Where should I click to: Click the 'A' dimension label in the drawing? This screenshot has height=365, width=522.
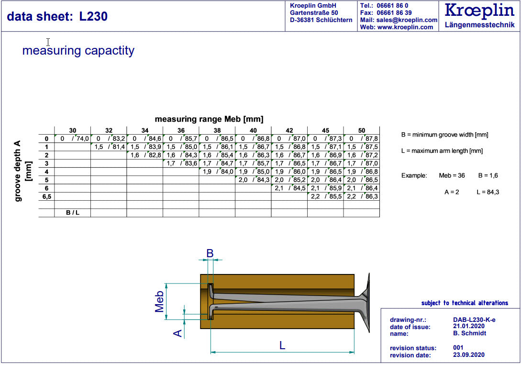pyautogui.click(x=178, y=332)
